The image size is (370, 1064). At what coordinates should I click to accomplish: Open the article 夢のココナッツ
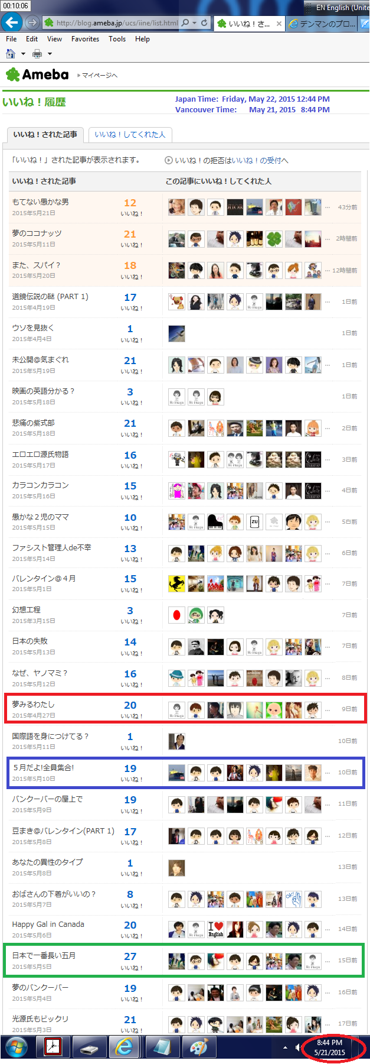click(x=37, y=233)
